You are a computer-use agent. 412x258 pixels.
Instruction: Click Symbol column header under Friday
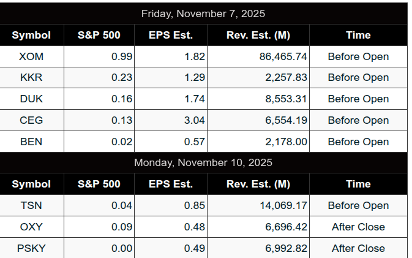click(x=31, y=35)
